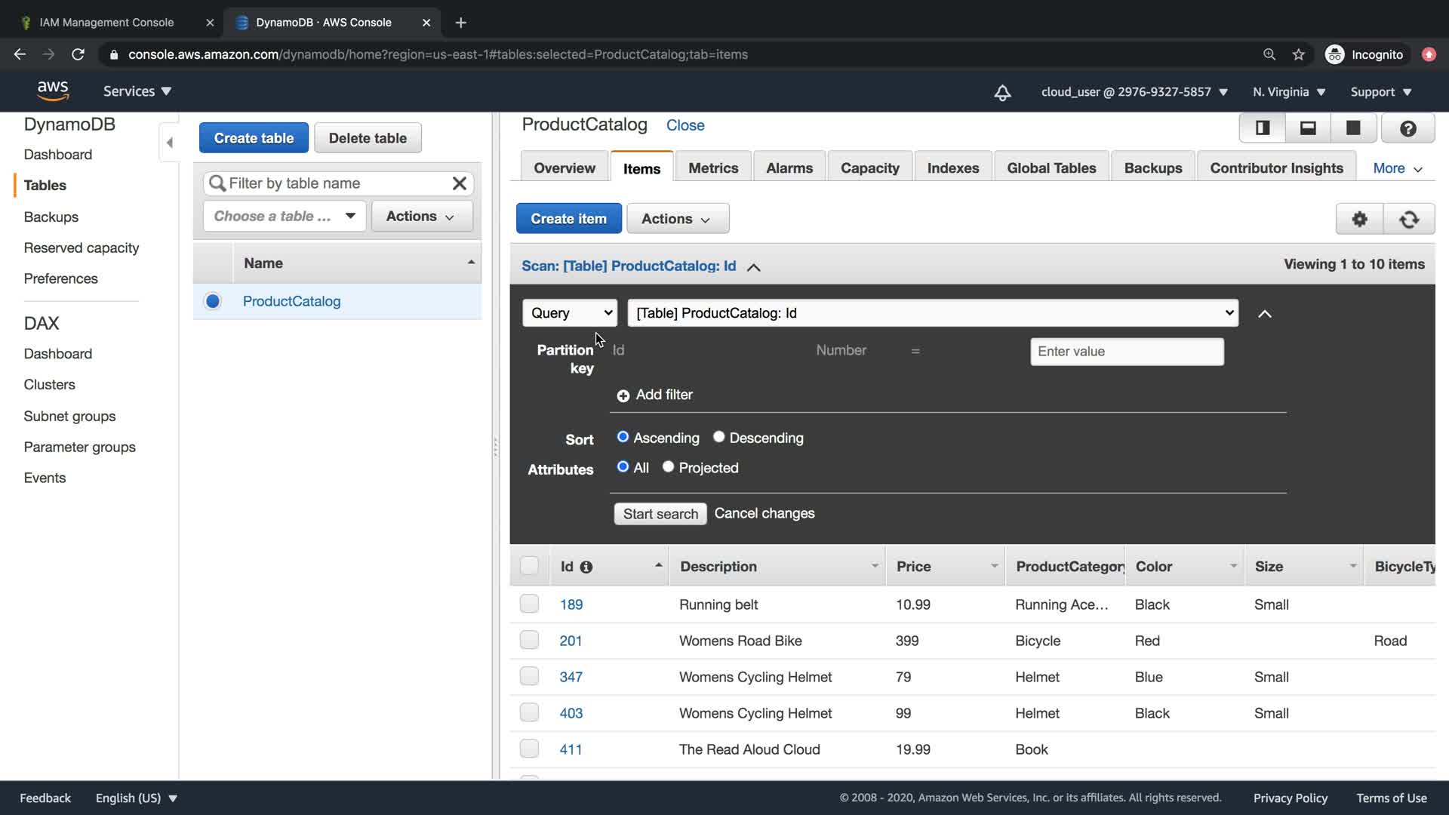The height and width of the screenshot is (815, 1449).
Task: Select the Projected attributes option
Action: click(668, 467)
